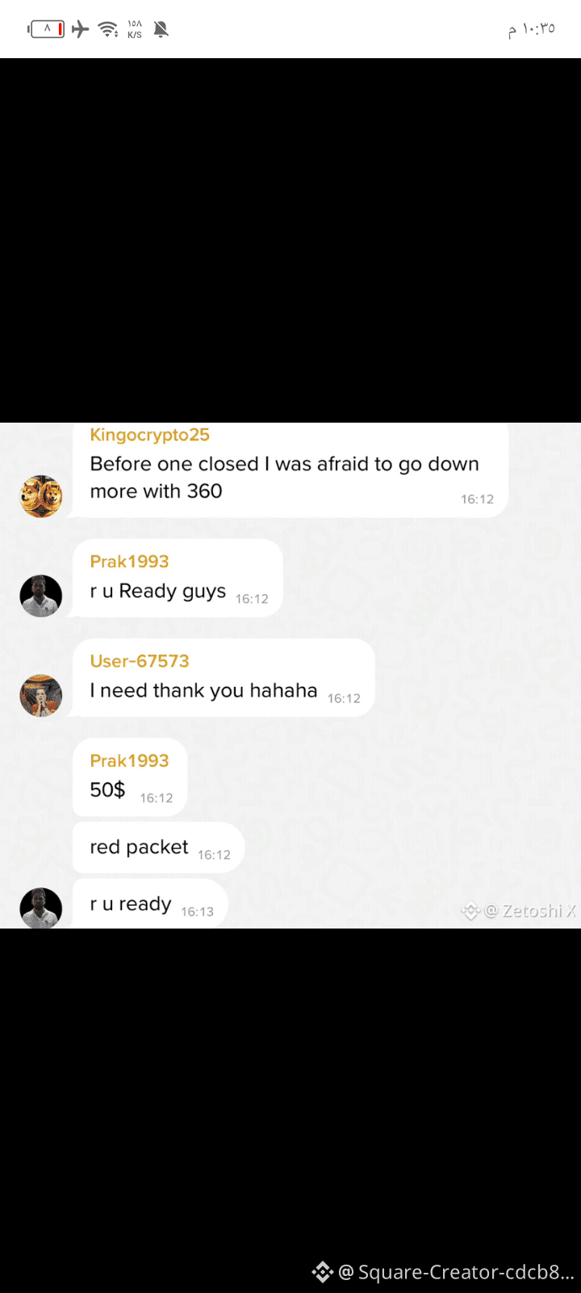Tap the battery icon in status bar
The image size is (581, 1293).
[46, 30]
